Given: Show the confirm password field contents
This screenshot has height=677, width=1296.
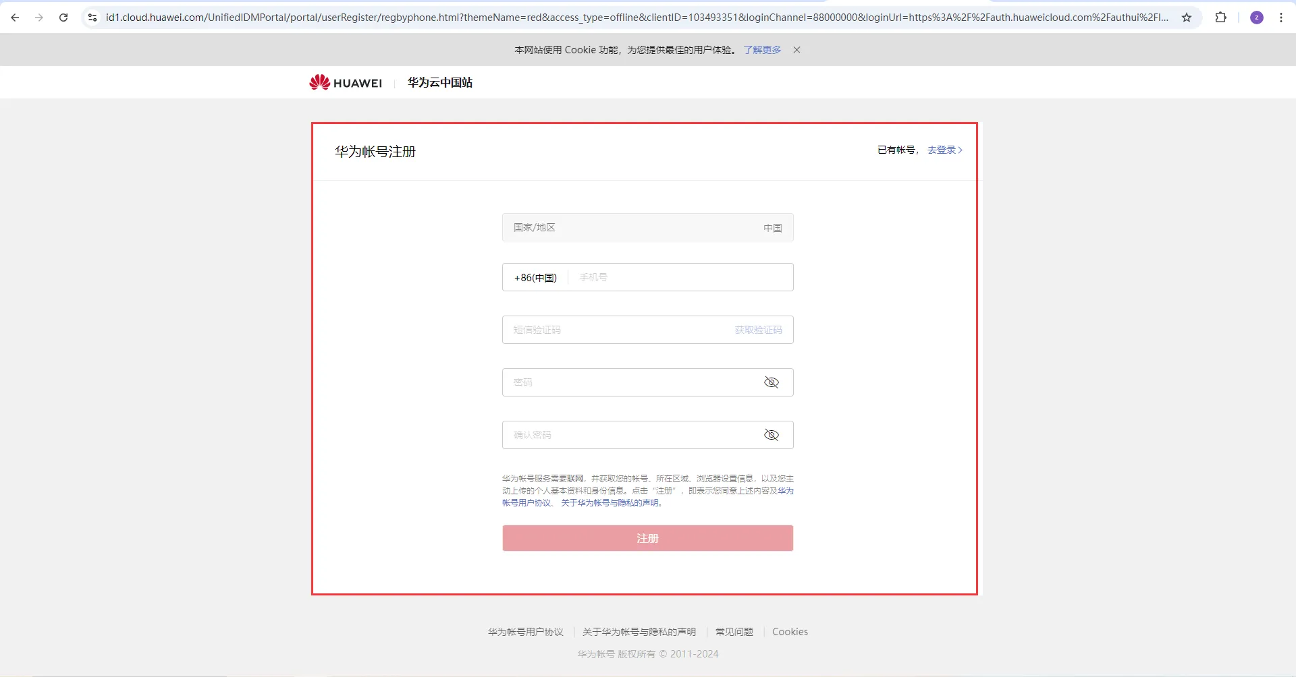Looking at the screenshot, I should point(772,435).
